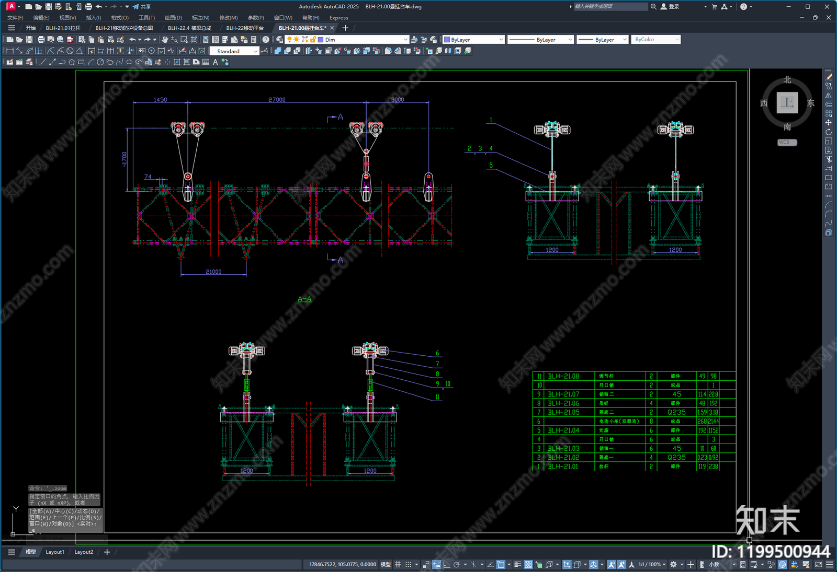
Task: Click the Share button in title bar
Action: click(142, 7)
